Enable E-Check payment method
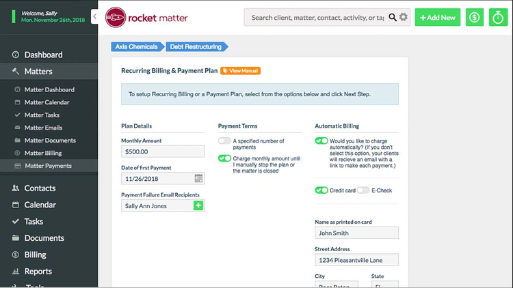This screenshot has height=288, width=513. point(363,190)
